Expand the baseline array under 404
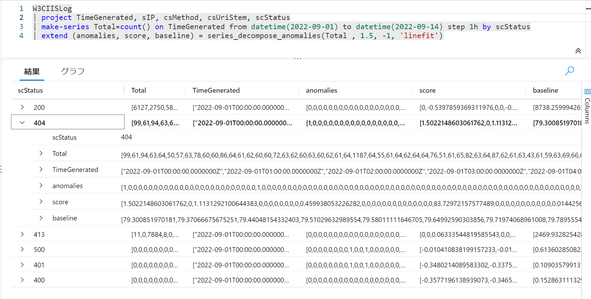591x299 pixels. point(41,218)
